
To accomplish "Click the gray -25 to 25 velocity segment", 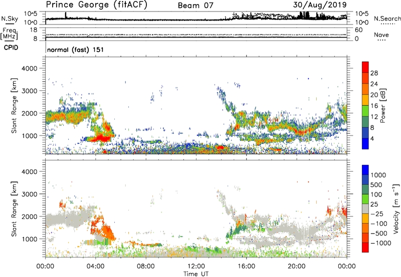I will pos(365,208).
